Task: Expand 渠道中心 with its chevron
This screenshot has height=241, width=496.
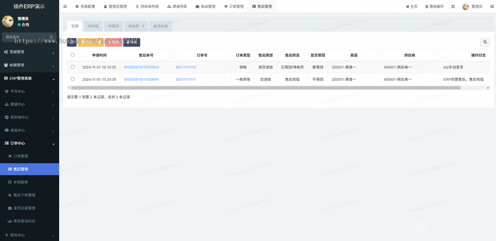Action: (x=53, y=105)
